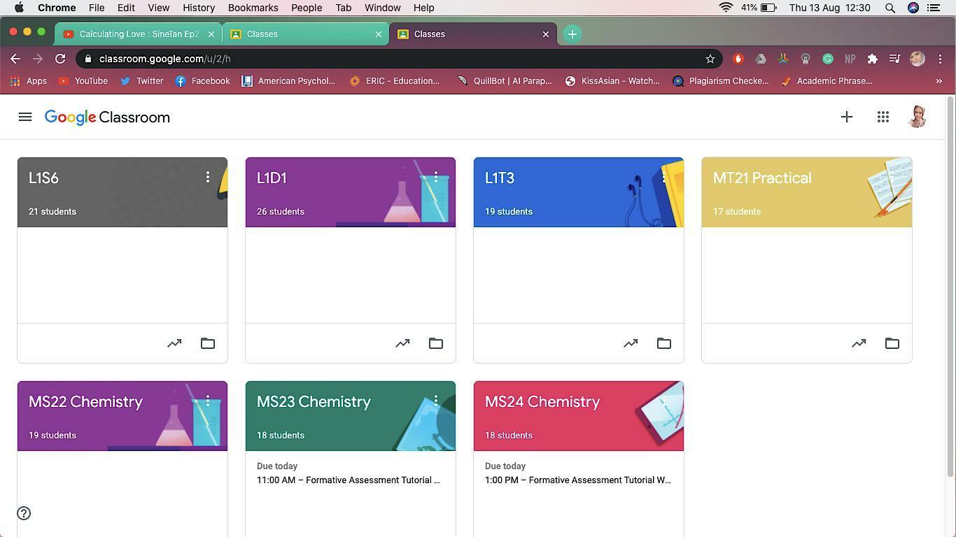Open the Plagiarism Checker bookmark

point(721,81)
